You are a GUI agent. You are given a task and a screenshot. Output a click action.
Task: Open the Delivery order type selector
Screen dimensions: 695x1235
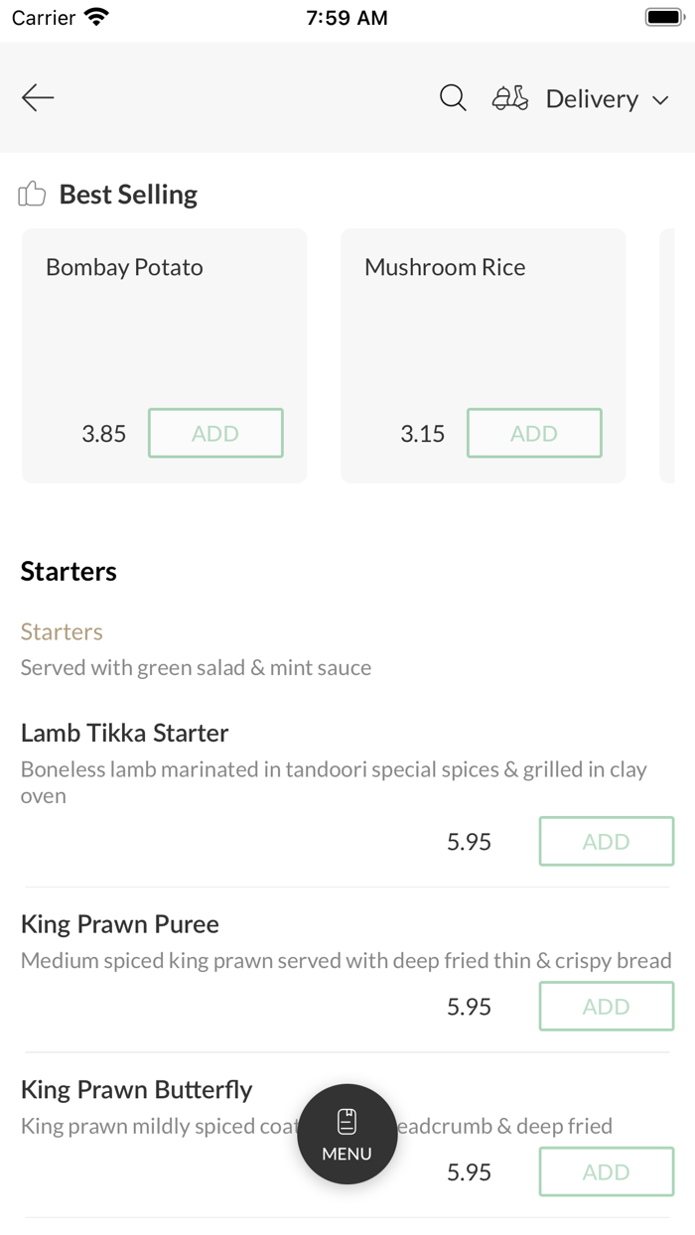pos(592,98)
